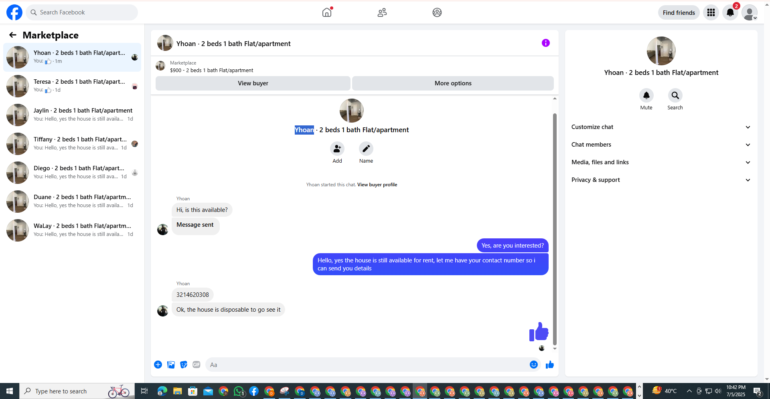Click the More options button
The height and width of the screenshot is (399, 770).
click(453, 83)
